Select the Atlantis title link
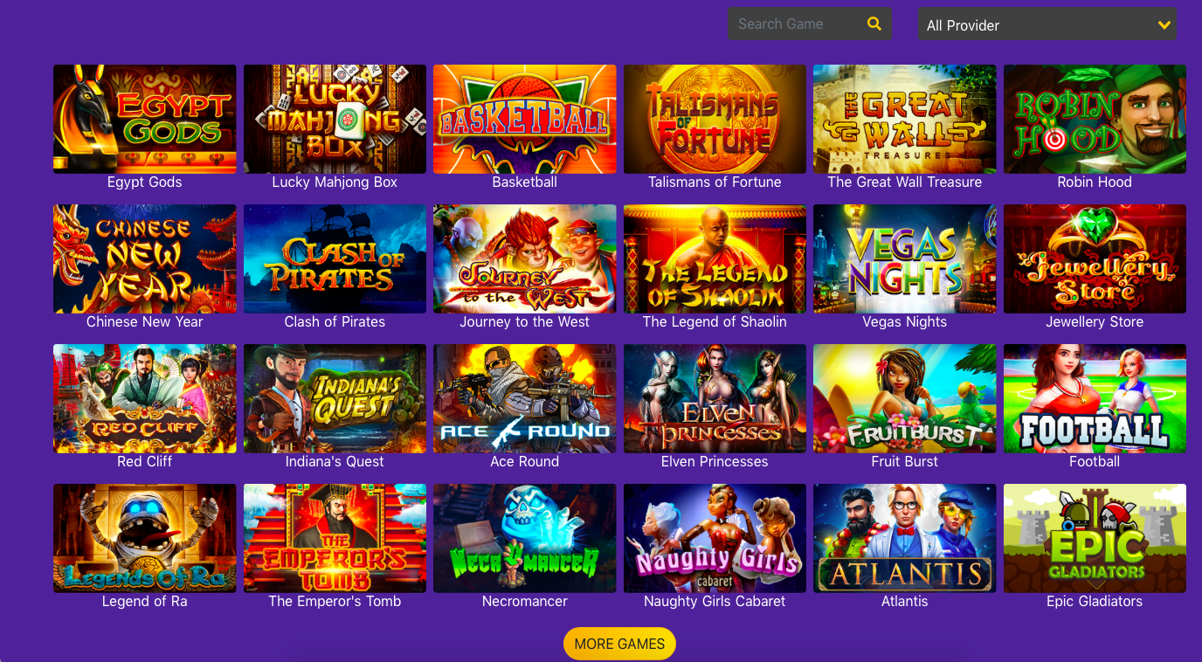 click(x=905, y=602)
